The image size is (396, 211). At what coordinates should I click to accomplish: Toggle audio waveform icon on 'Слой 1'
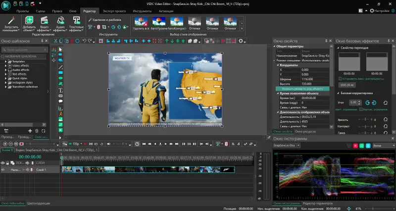point(27,170)
